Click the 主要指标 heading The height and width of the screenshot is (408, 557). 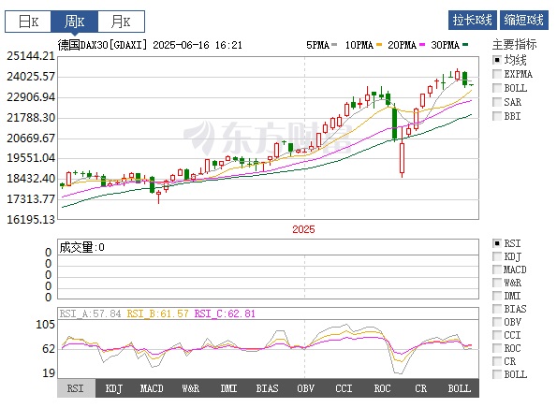514,45
